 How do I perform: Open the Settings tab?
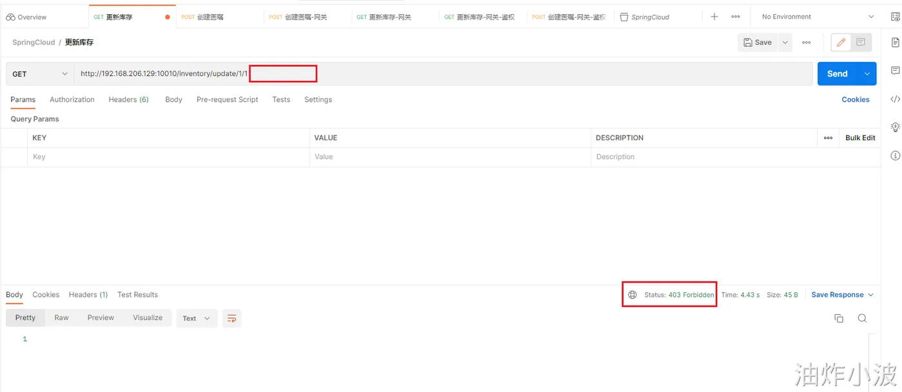[318, 100]
